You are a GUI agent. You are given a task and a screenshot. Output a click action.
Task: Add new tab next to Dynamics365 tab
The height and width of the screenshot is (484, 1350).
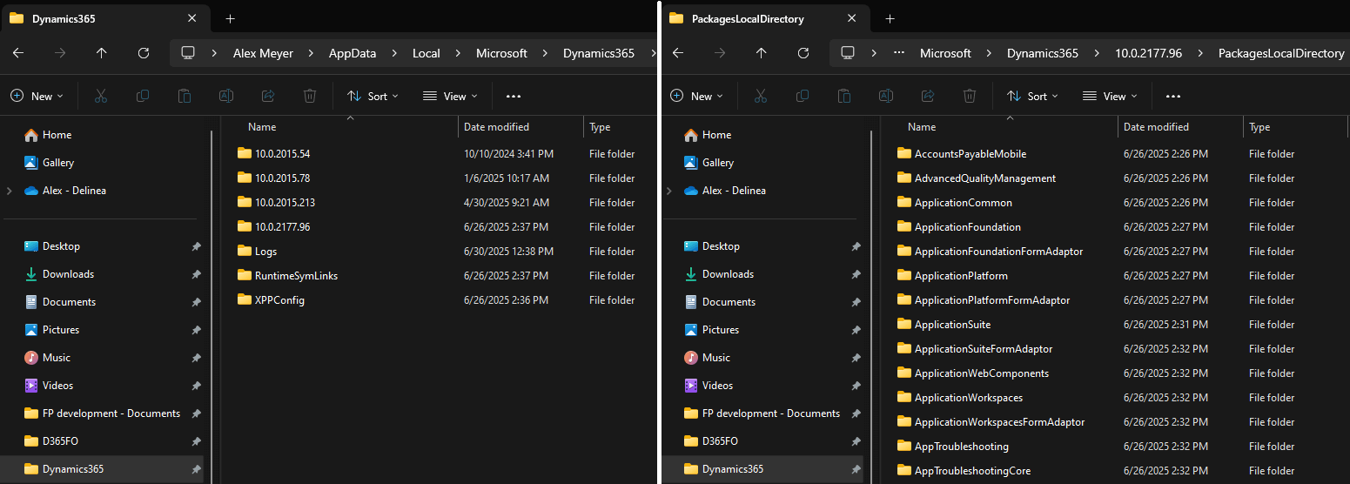pyautogui.click(x=230, y=18)
